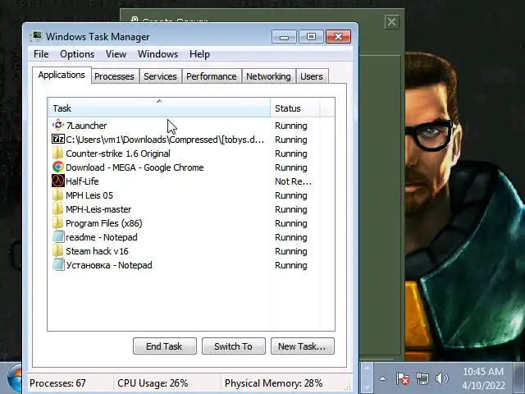The height and width of the screenshot is (394, 525).
Task: Open the View menu
Action: coord(116,54)
